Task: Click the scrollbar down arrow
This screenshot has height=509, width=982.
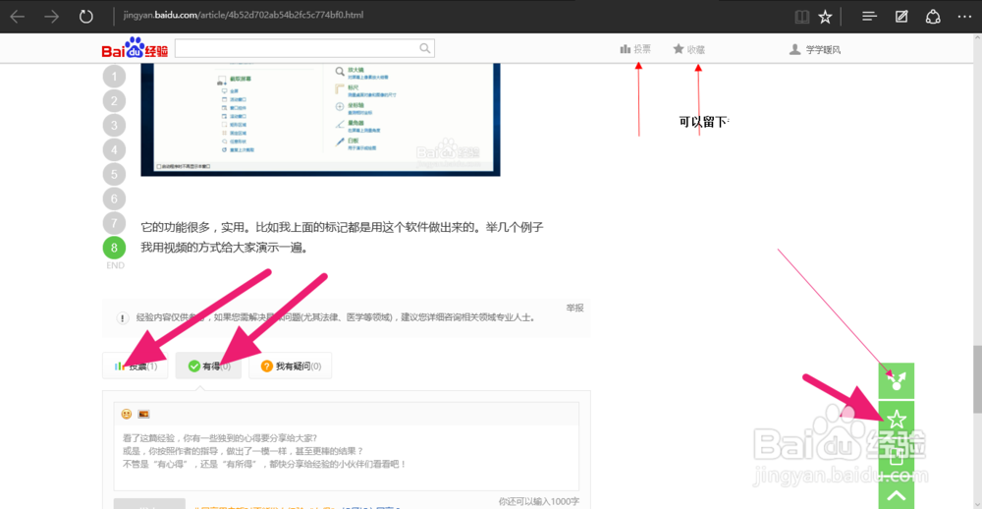Action: click(x=976, y=503)
